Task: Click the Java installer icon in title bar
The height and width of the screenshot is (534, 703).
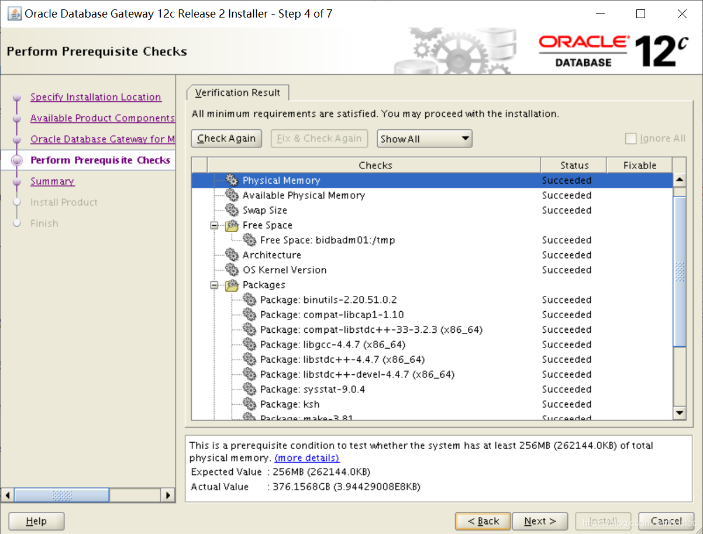Action: pyautogui.click(x=14, y=13)
